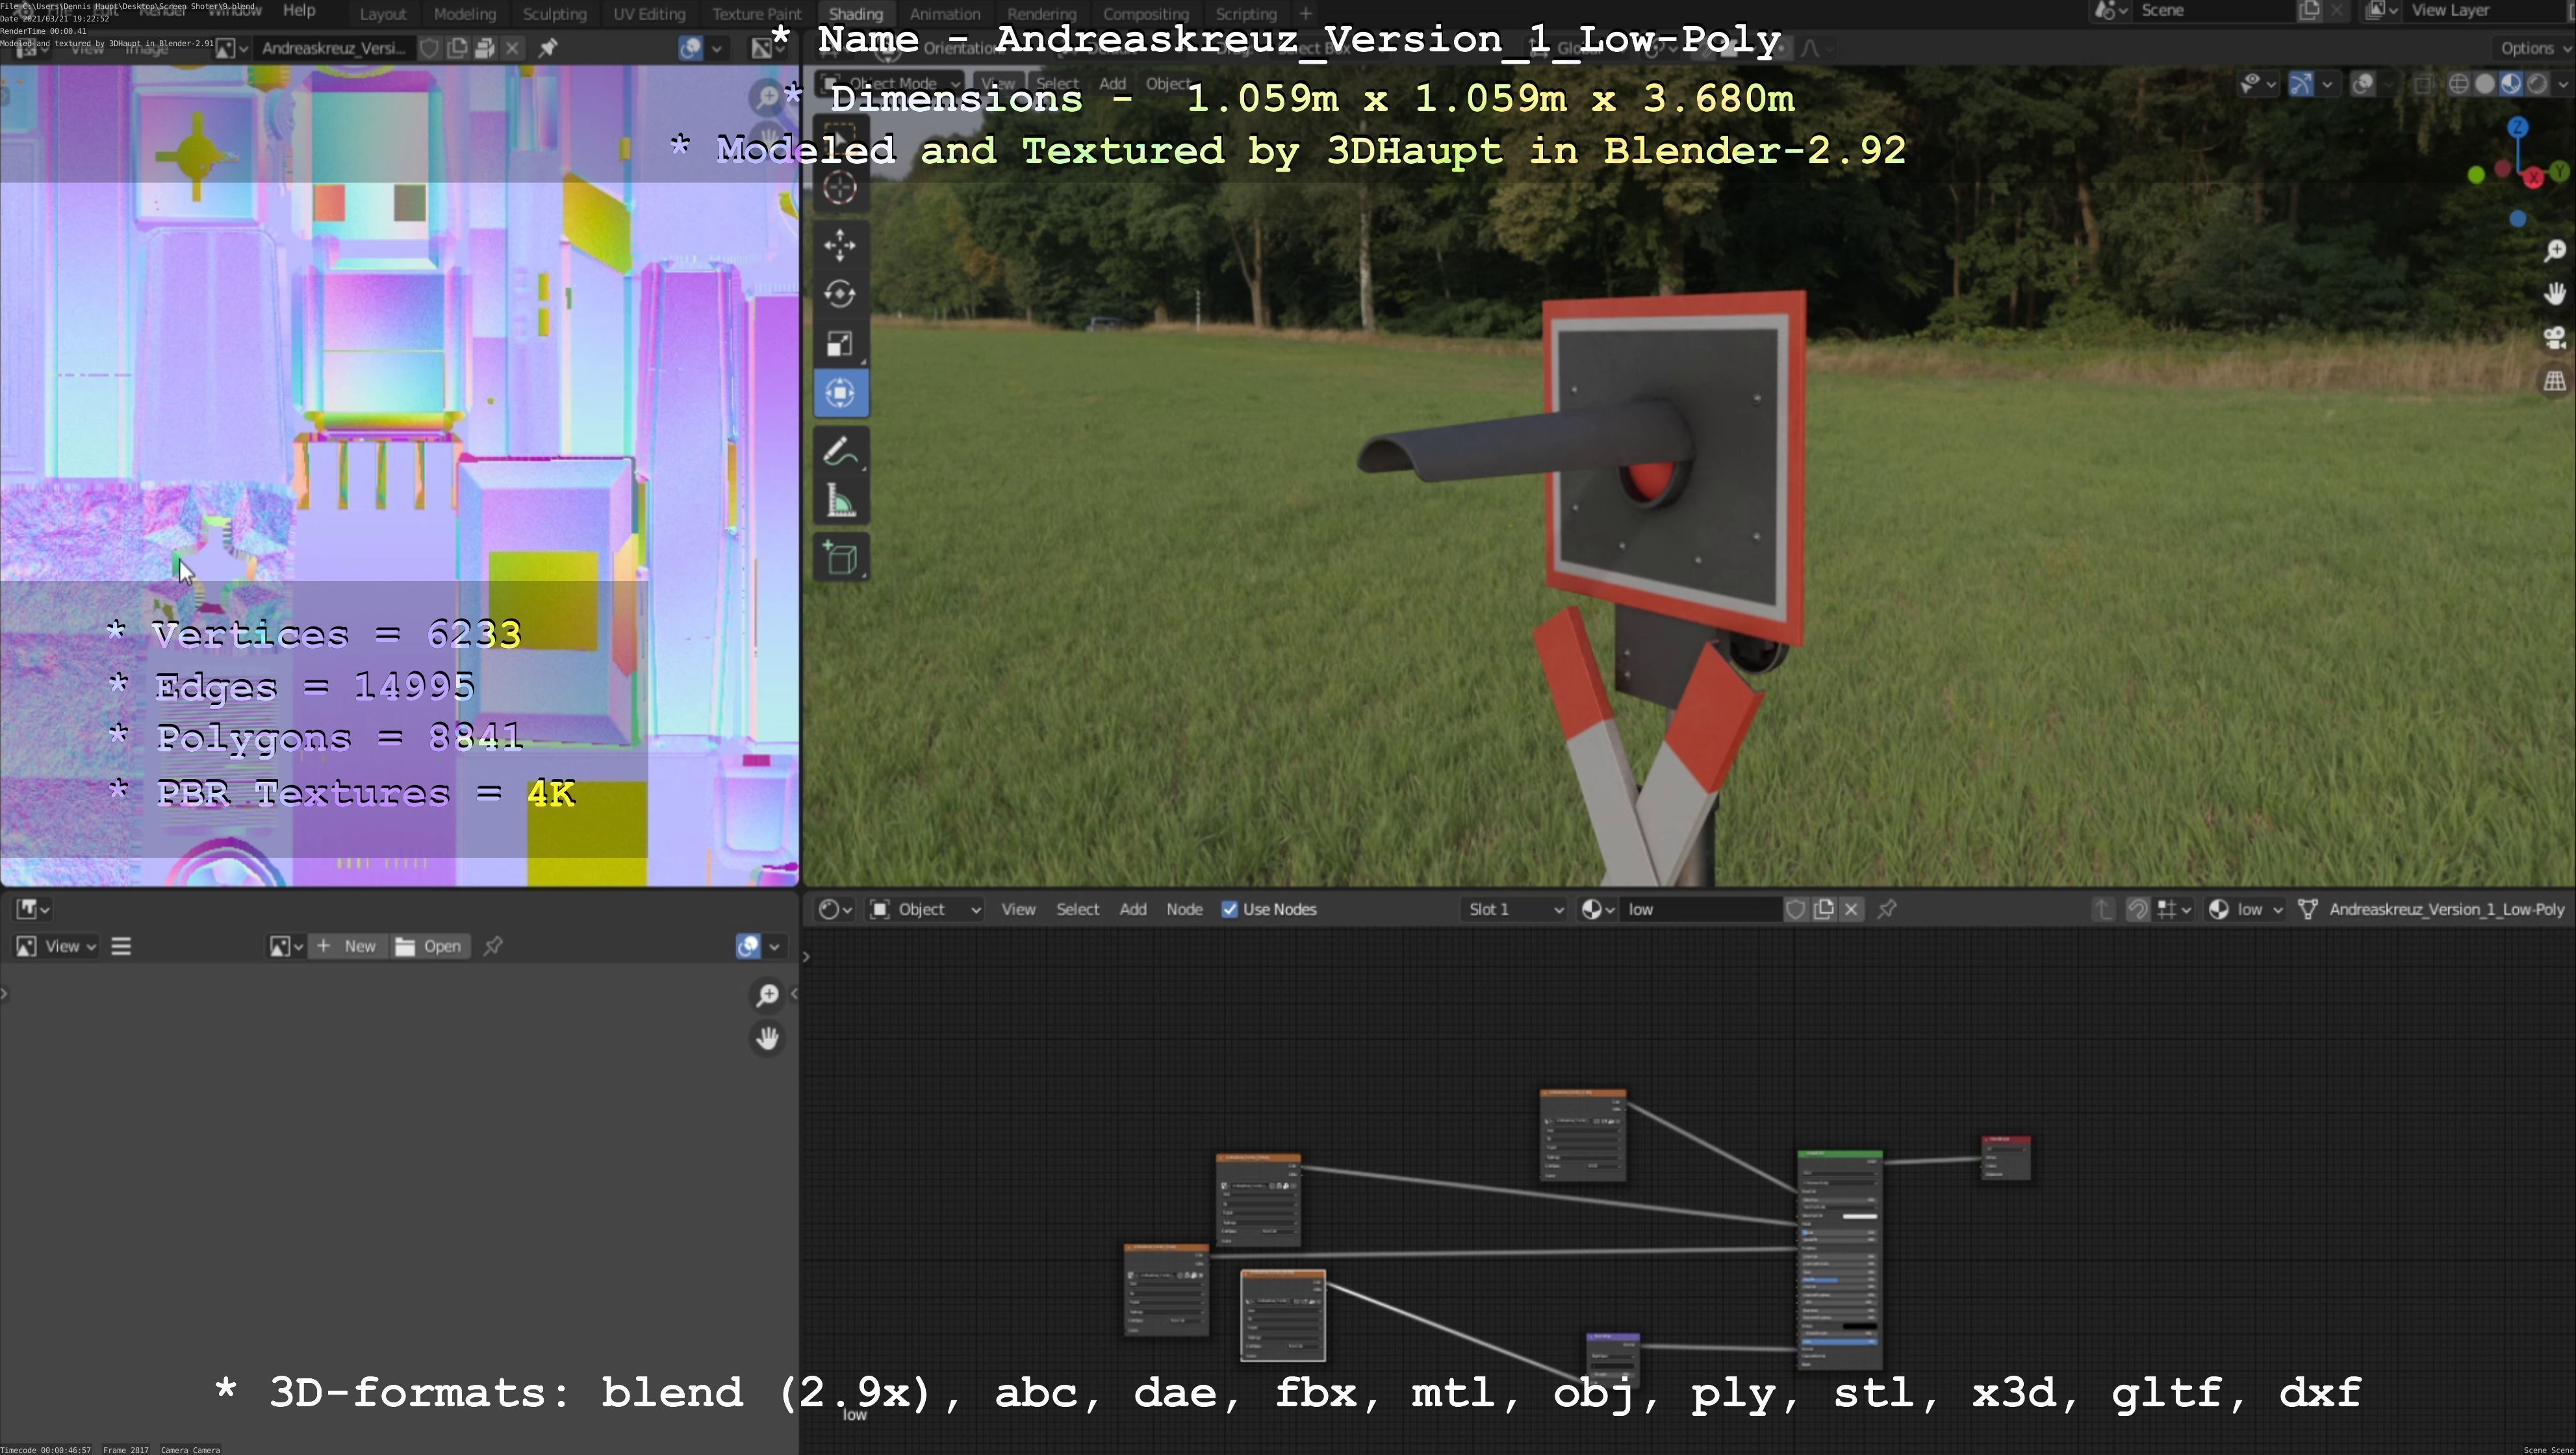Viewport: 2576px width, 1455px height.
Task: Select the Measure tool
Action: click(x=840, y=501)
